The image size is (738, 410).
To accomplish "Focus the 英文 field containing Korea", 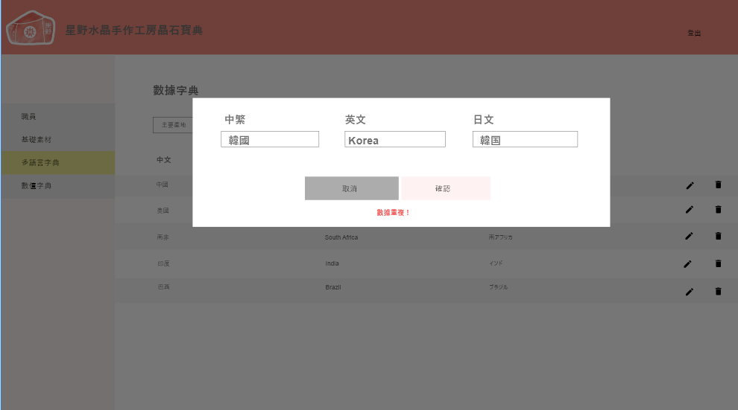I will click(x=395, y=140).
